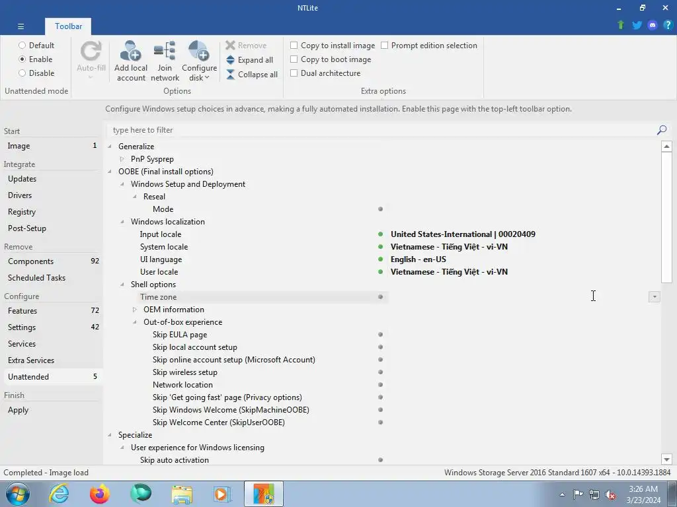677x507 pixels.
Task: Open the Image page in sidebar
Action: point(52,146)
